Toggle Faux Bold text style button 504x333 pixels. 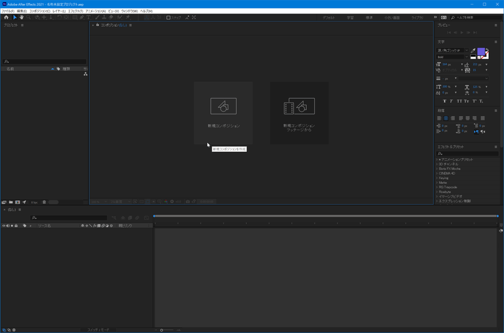445,101
